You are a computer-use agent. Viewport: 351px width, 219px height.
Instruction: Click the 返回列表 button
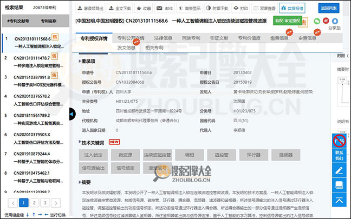point(329,8)
